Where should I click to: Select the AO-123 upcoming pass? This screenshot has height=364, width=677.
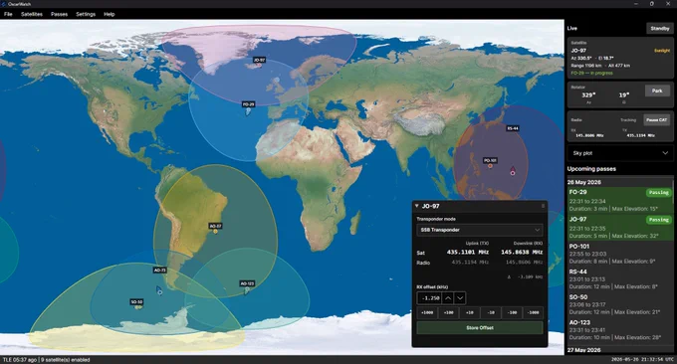tap(620, 330)
